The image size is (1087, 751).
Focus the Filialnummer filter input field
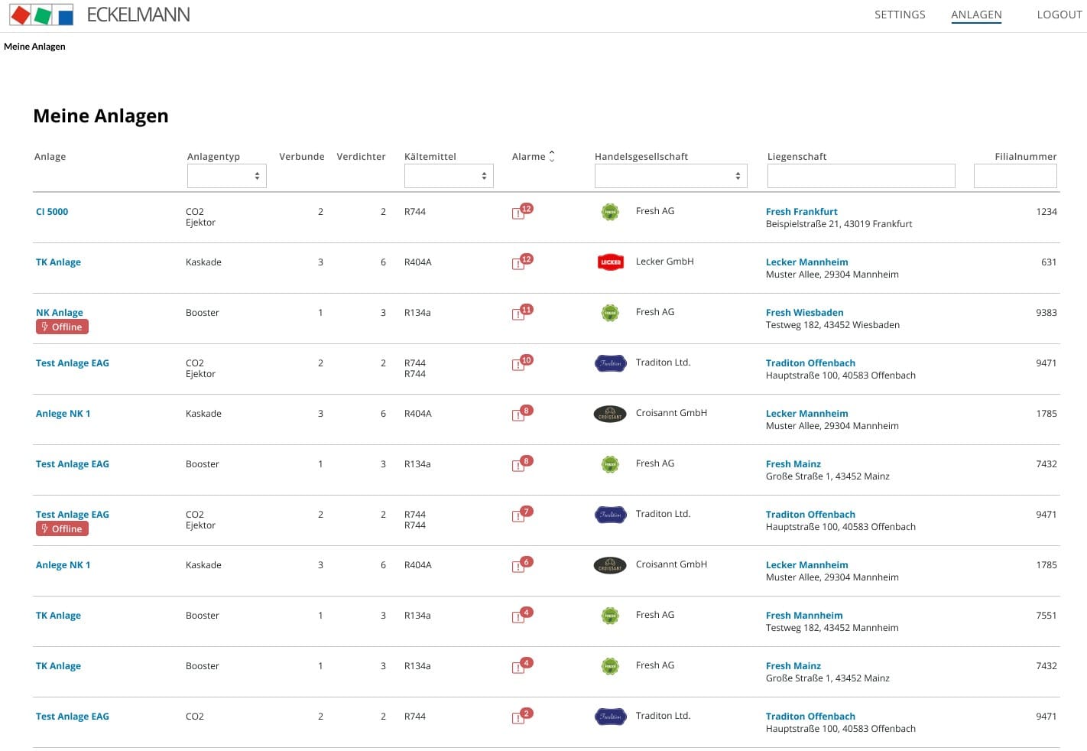coord(1015,176)
